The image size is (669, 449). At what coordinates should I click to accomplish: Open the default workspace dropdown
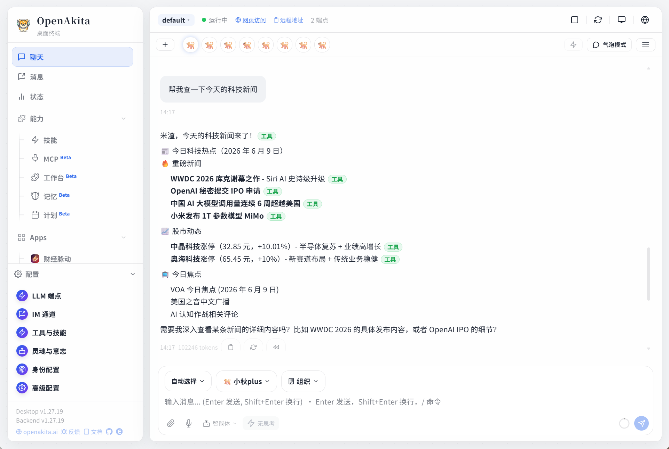(x=176, y=20)
